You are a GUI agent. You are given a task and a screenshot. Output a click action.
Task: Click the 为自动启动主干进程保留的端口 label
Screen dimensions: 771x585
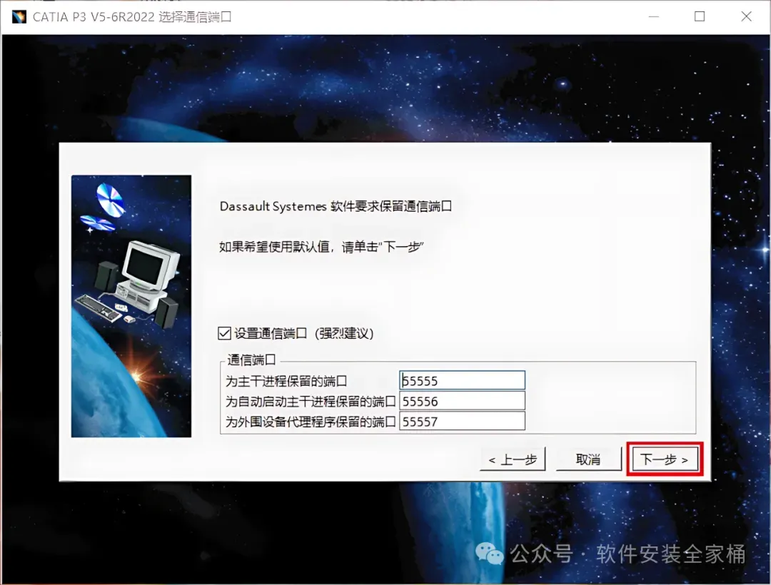311,402
